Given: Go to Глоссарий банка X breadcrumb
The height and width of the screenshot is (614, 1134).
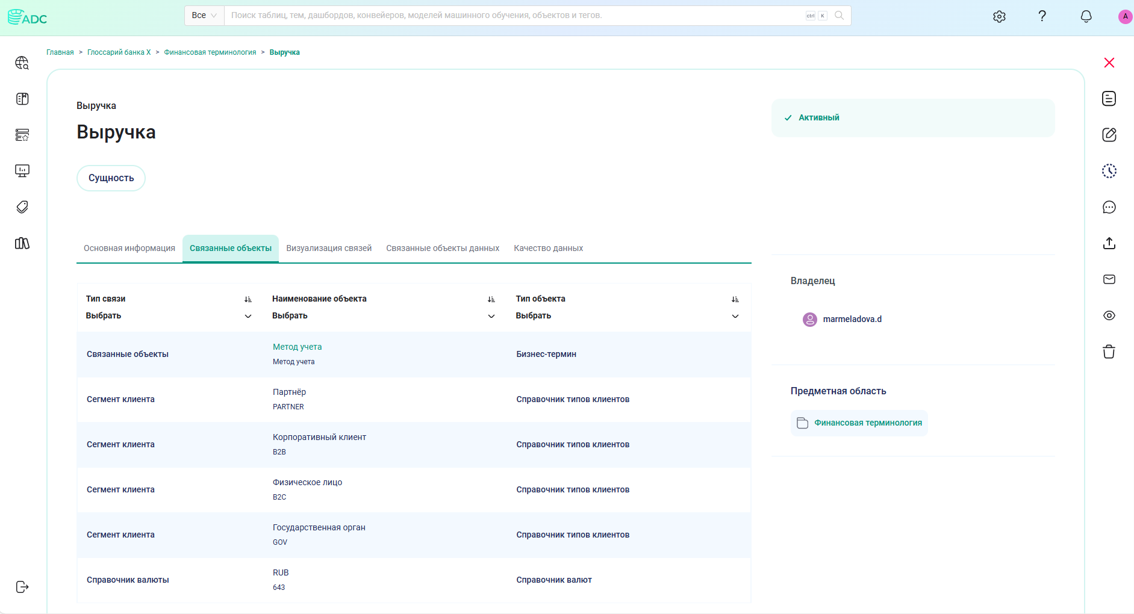Looking at the screenshot, I should 119,52.
